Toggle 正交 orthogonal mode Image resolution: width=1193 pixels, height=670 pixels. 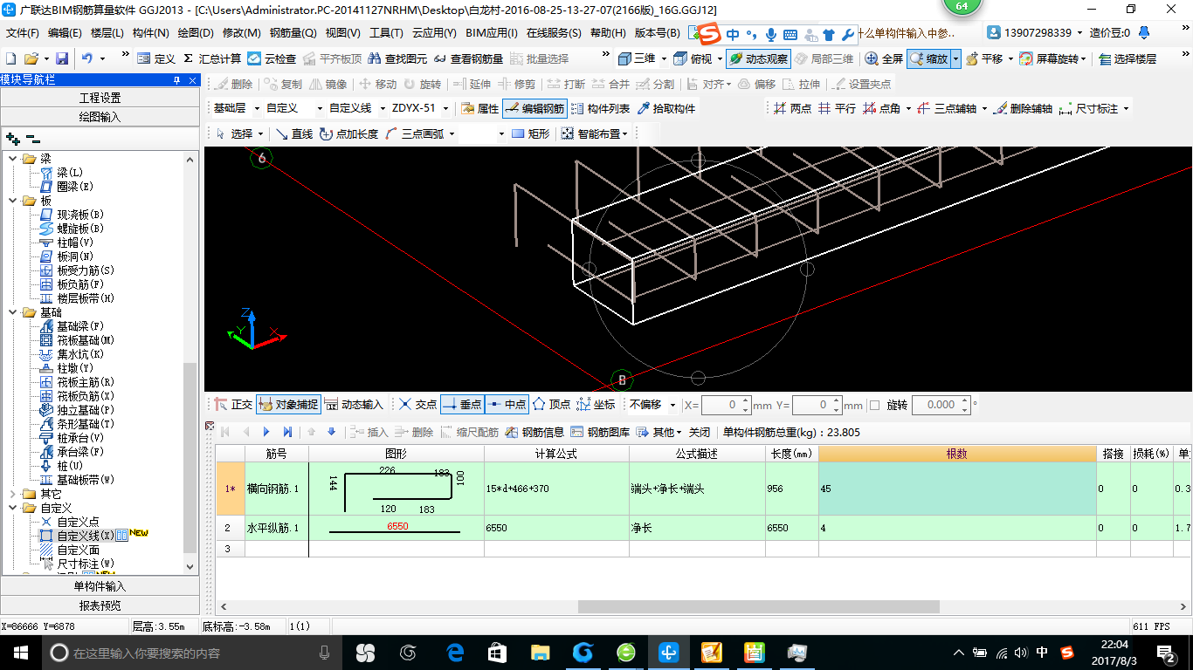coord(234,405)
